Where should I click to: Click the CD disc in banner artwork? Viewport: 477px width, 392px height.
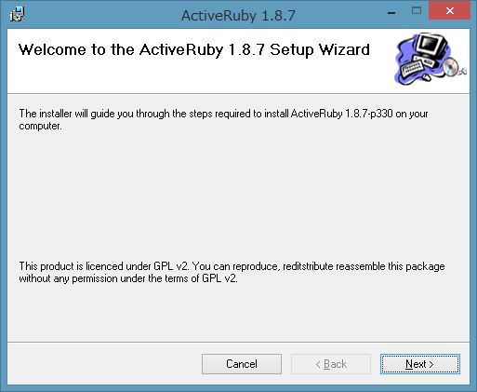point(451,66)
